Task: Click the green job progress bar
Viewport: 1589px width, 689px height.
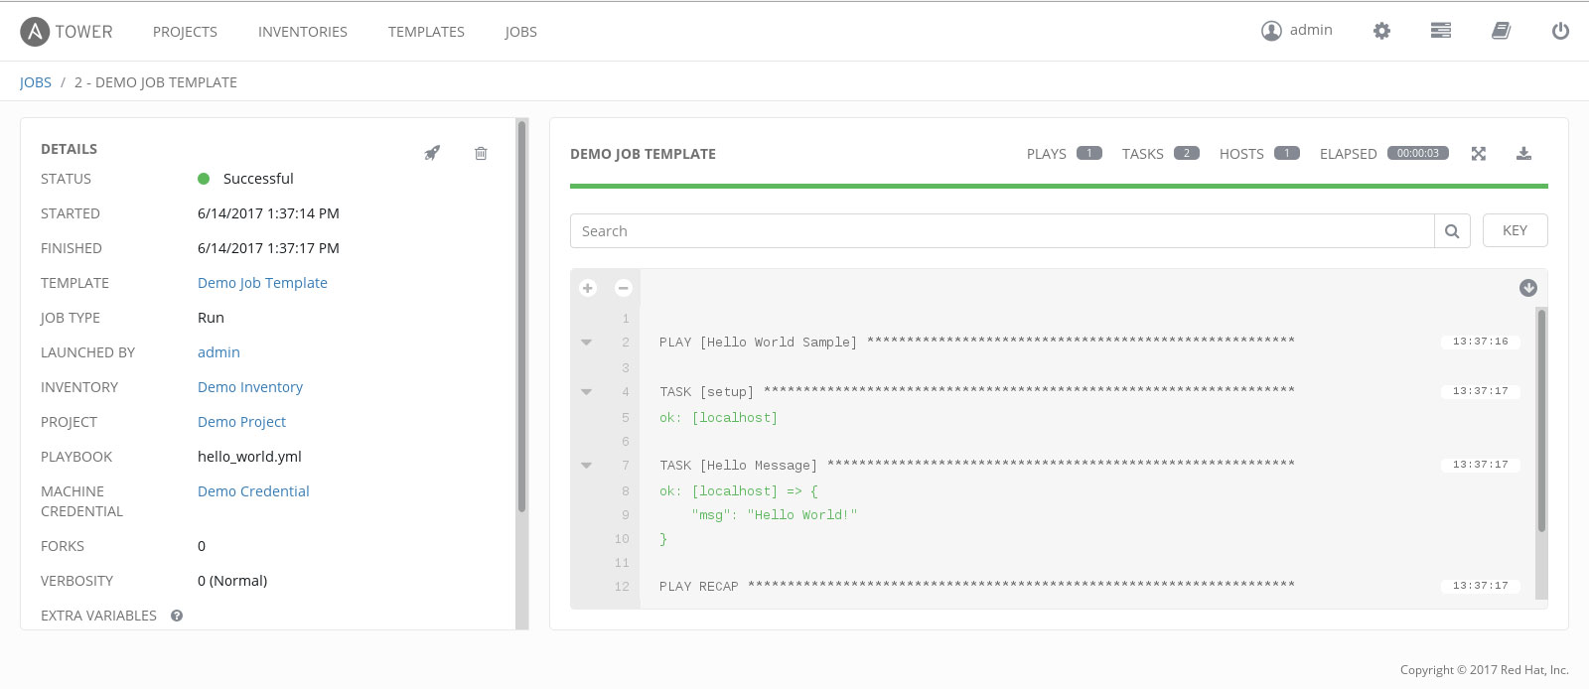Action: (1059, 186)
